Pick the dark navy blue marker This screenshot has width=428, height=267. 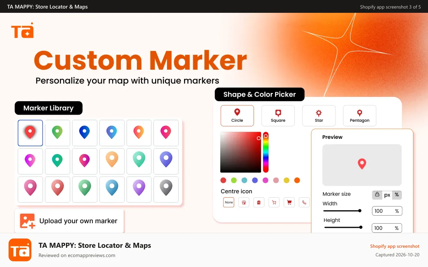(x=85, y=133)
